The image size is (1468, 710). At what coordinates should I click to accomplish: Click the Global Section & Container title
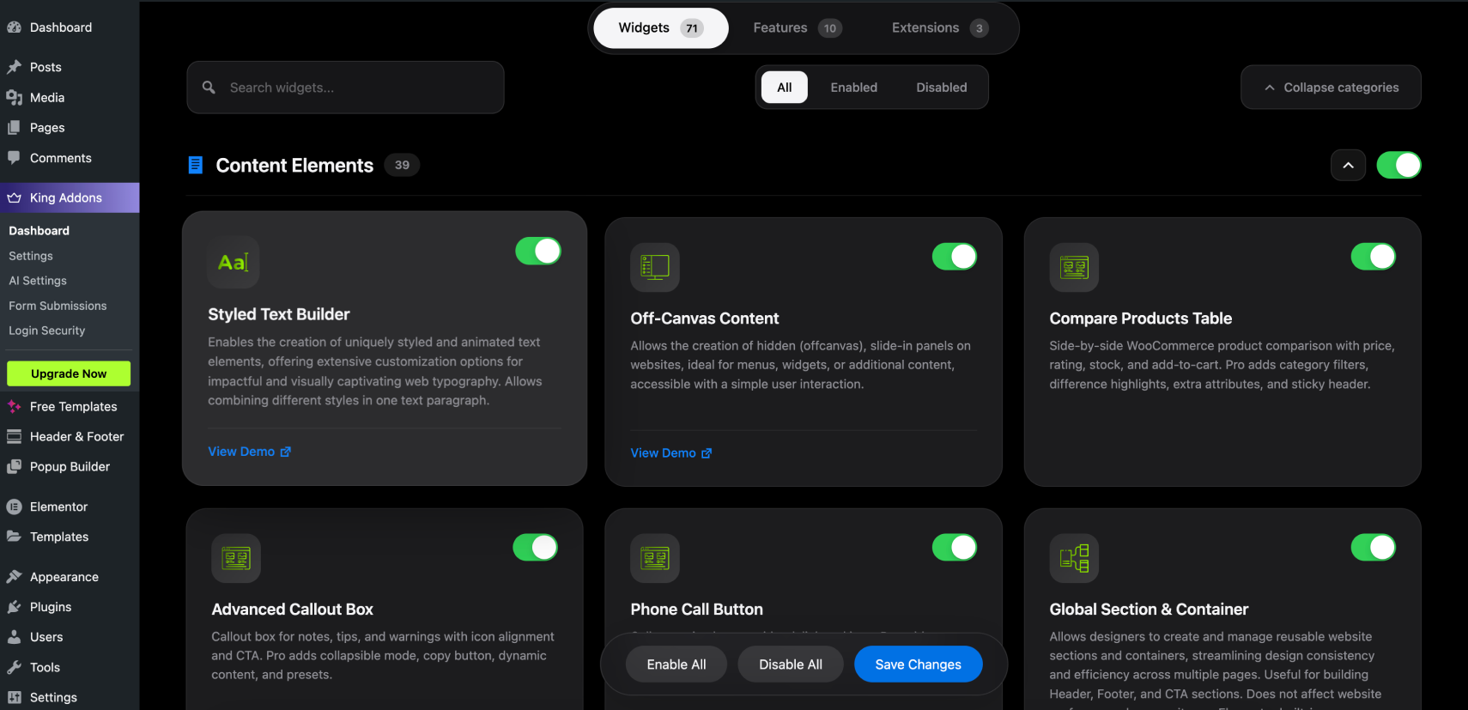point(1149,610)
